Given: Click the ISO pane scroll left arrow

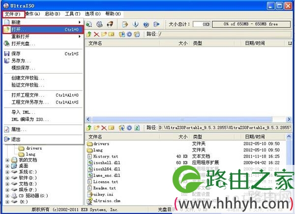Looking at the screenshot, I should (88, 119).
